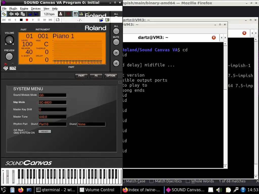Open the View menu
This screenshot has height=194, width=259.
pos(46,9)
